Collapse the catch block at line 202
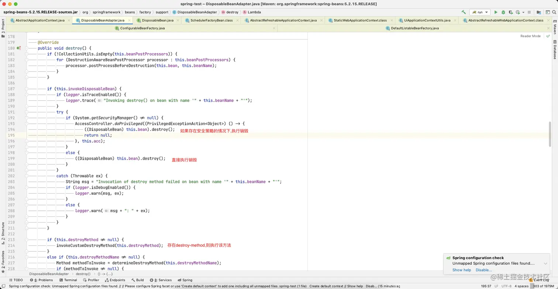 point(27,176)
